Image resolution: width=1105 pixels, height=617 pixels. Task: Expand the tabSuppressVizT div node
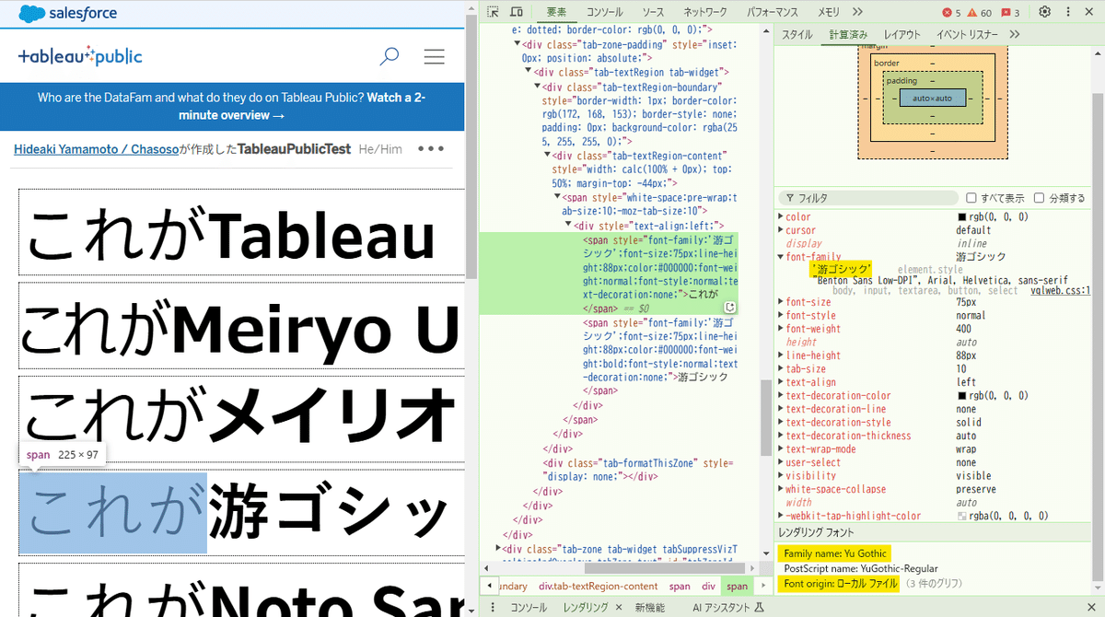[x=499, y=549]
